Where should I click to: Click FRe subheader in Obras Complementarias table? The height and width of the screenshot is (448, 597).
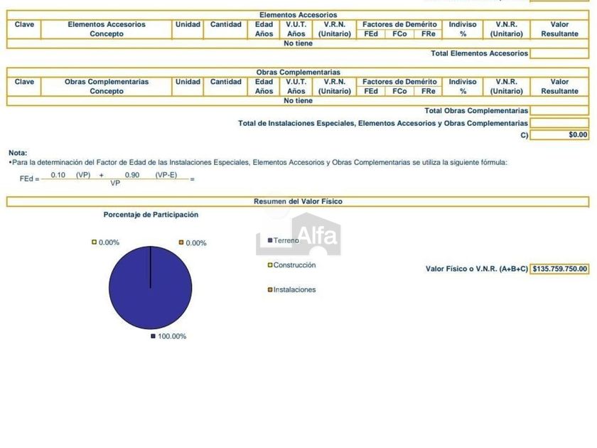(428, 92)
